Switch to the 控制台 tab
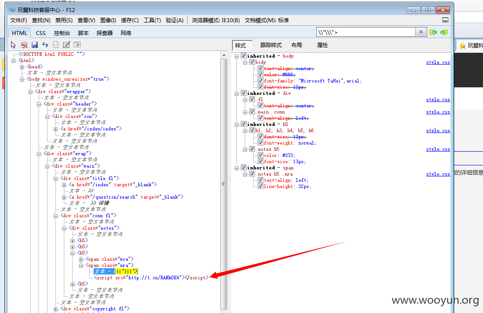Screen dimensions: 483x313 click(62, 33)
